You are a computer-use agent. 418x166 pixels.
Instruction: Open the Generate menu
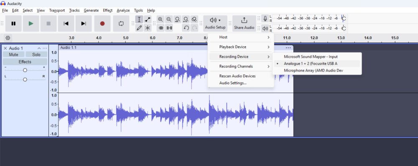coord(91,10)
